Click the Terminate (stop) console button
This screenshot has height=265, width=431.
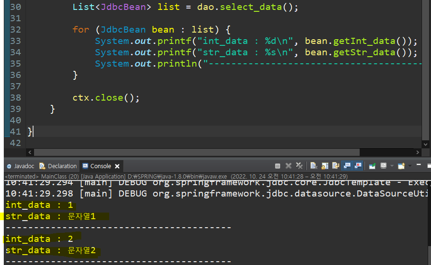pos(277,166)
